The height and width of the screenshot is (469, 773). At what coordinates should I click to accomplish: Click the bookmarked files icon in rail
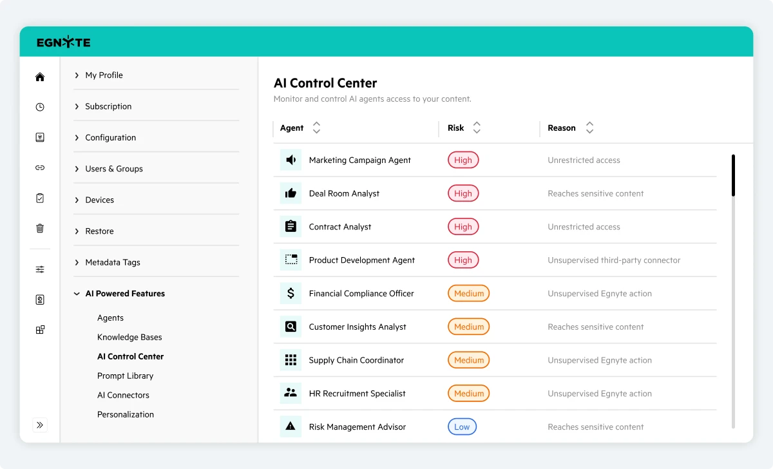(40, 137)
